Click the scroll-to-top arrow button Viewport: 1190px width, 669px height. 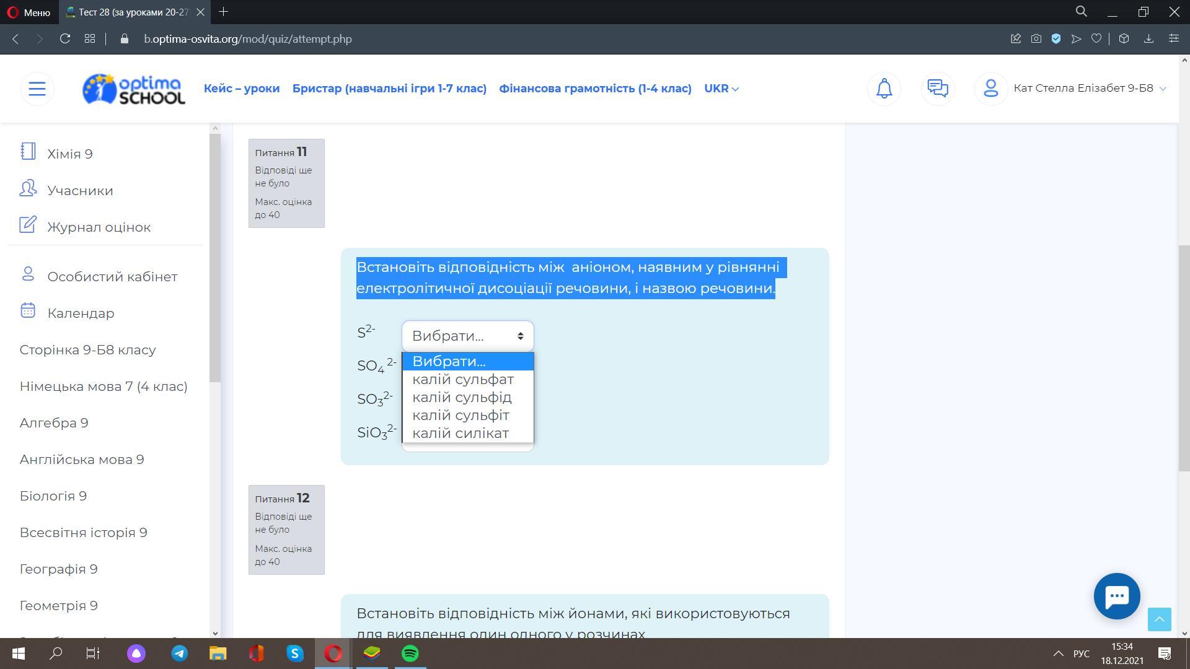[1159, 619]
